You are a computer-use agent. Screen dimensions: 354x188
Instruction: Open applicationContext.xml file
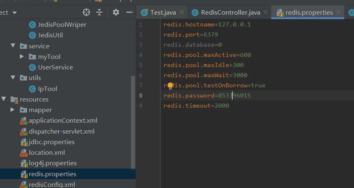coord(62,121)
